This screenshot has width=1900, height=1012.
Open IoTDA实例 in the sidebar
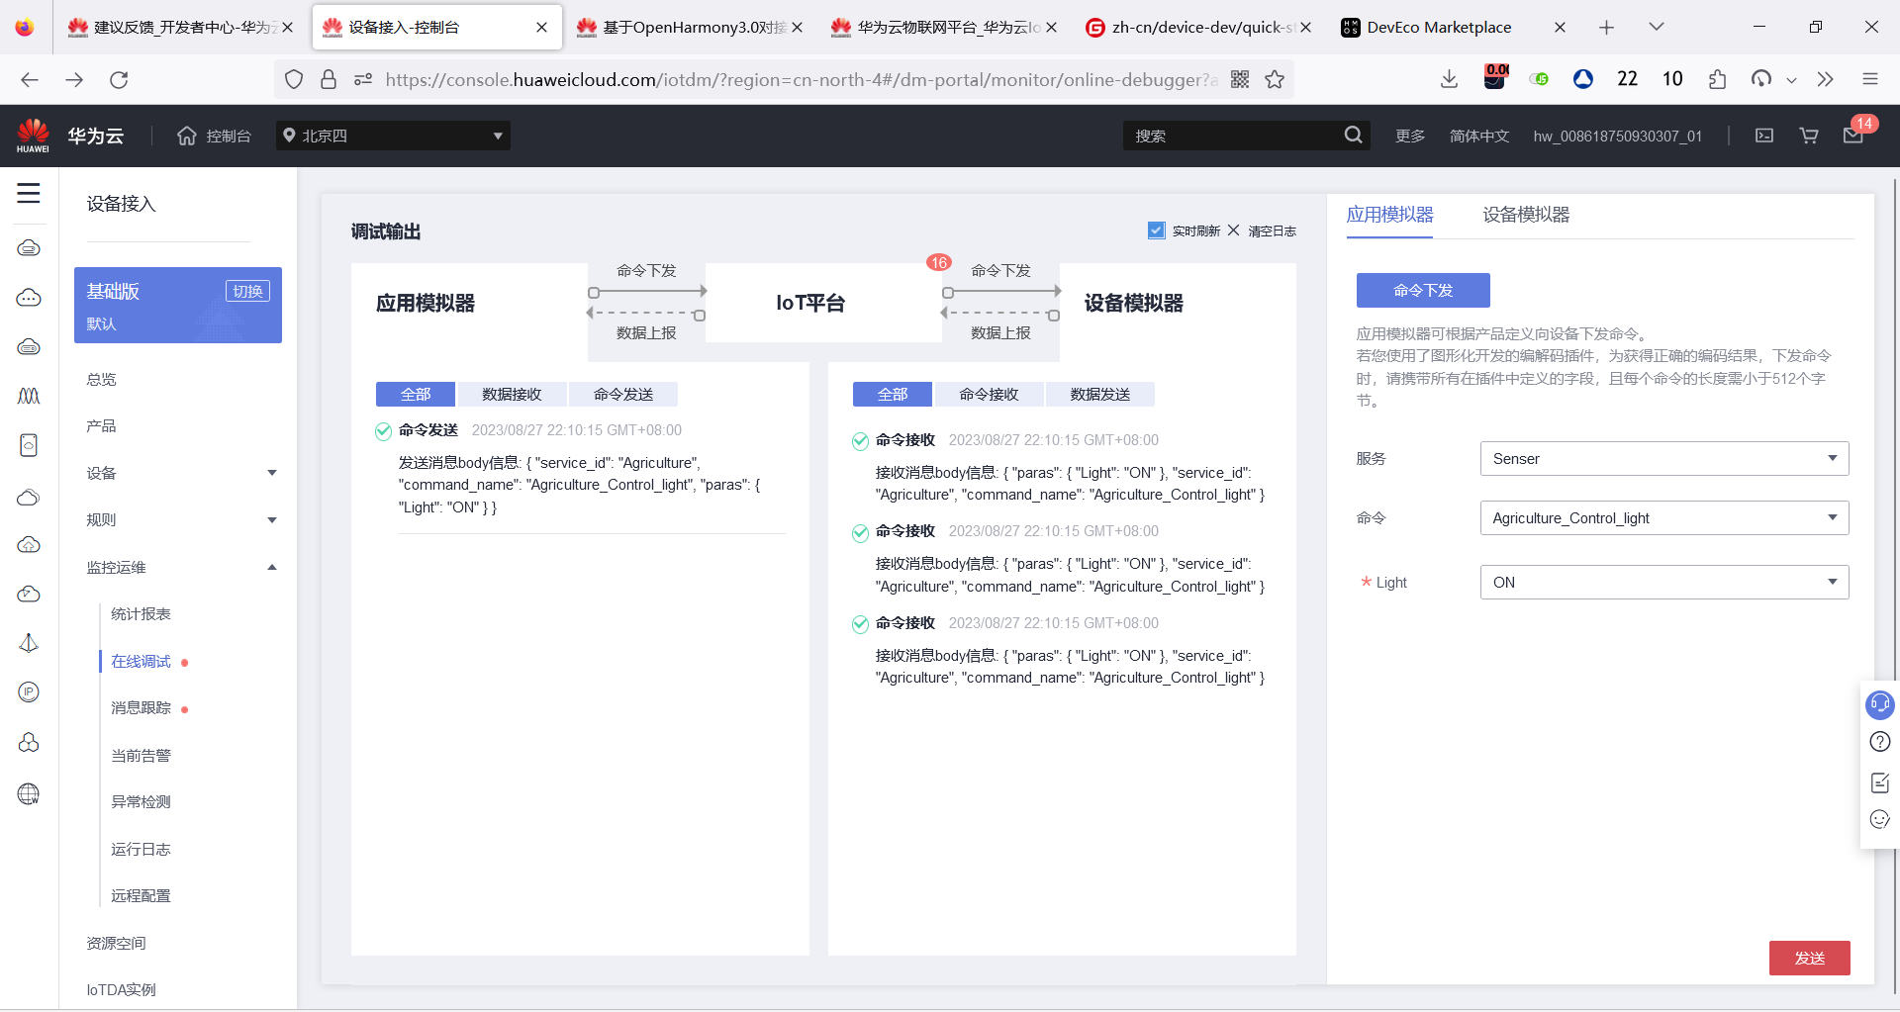click(x=121, y=989)
